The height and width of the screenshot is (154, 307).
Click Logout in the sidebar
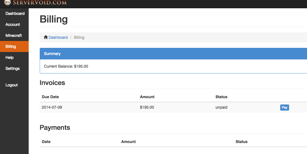click(x=12, y=85)
